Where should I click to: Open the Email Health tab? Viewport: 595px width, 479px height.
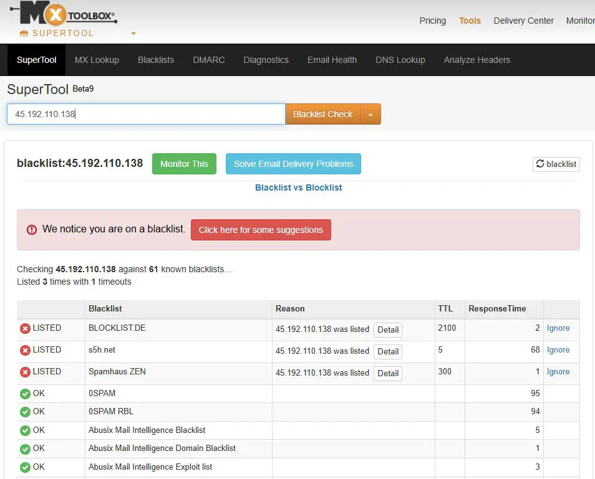pos(332,60)
